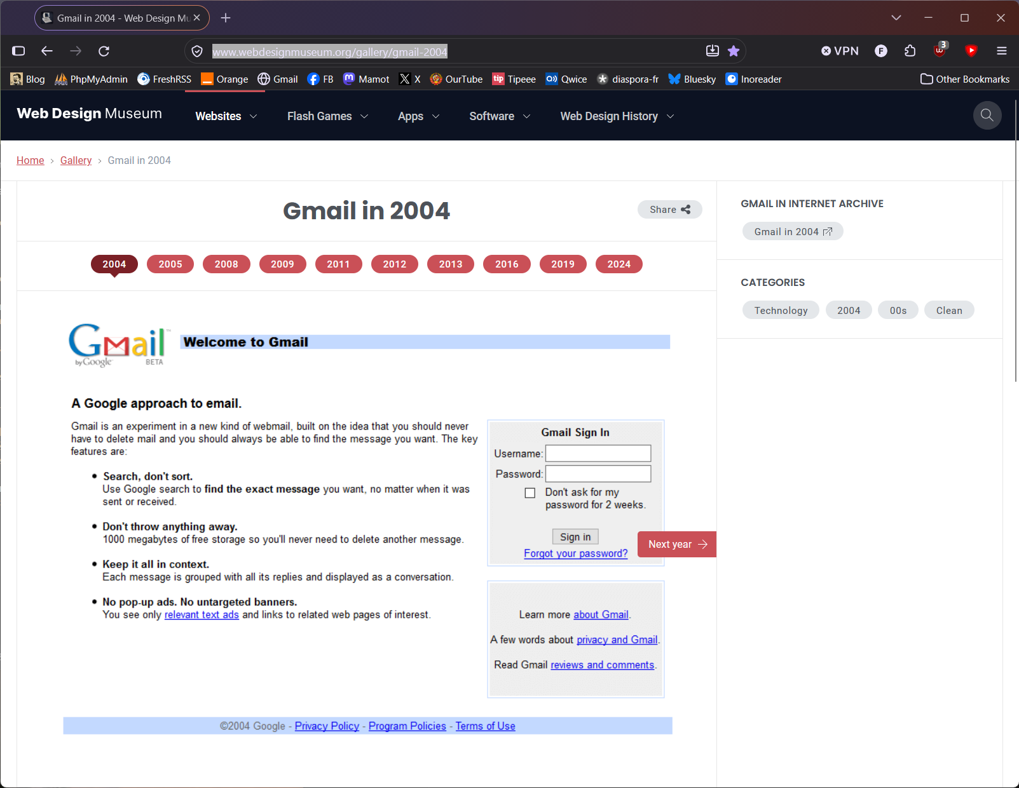This screenshot has width=1019, height=788.
Task: Close the Gmail in 2004 tab
Action: tap(197, 18)
